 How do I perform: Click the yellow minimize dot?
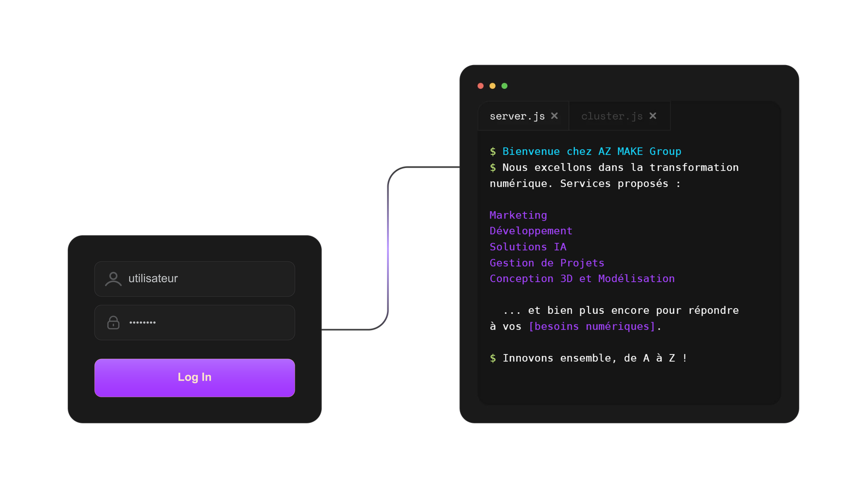click(493, 86)
